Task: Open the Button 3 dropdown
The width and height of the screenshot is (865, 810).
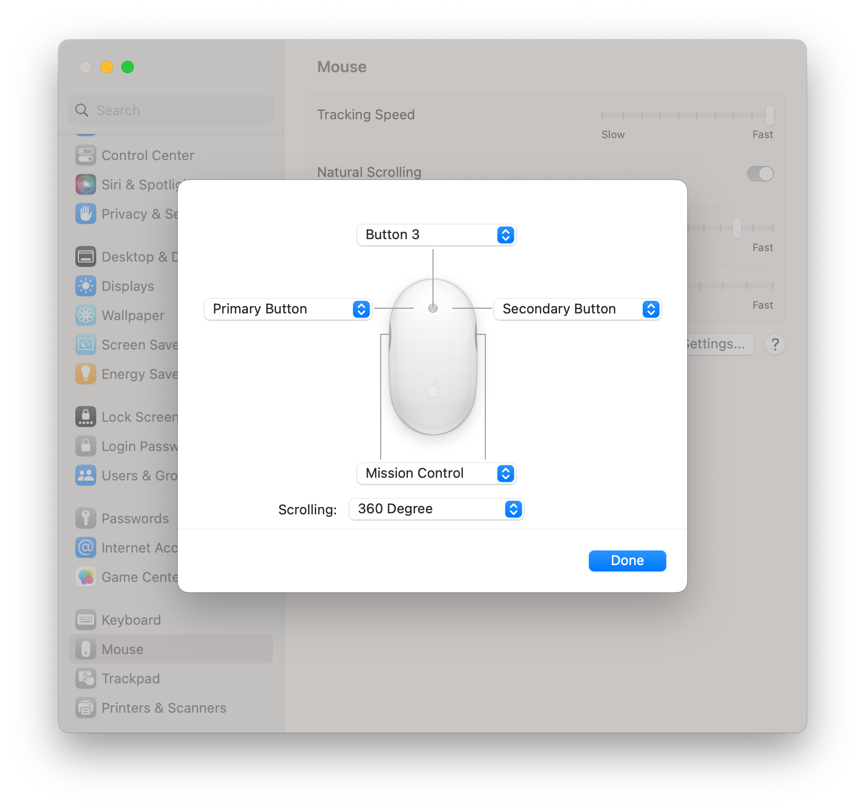Action: click(x=436, y=235)
